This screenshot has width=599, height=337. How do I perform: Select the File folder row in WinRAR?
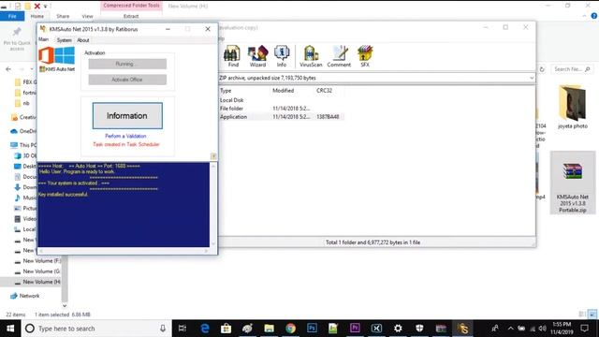coord(282,109)
